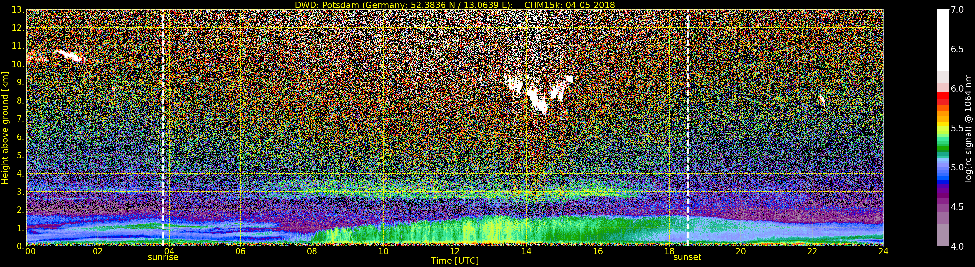Click the '12.' height axis tick label
This screenshot has width=975, height=267.
click(18, 28)
